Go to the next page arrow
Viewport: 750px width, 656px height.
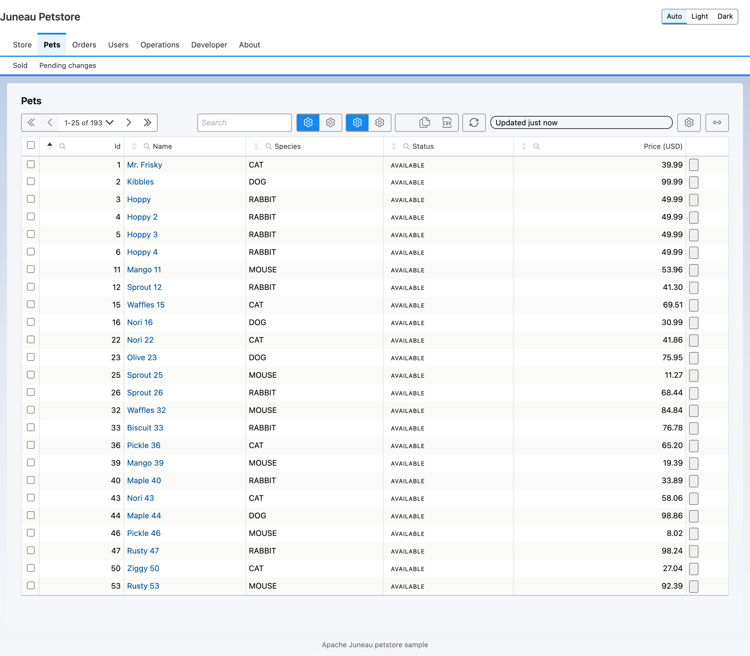(129, 123)
